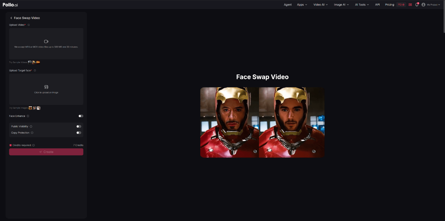Click the face swap comparison preview image
Image resolution: width=445 pixels, height=221 pixels.
pos(262,122)
